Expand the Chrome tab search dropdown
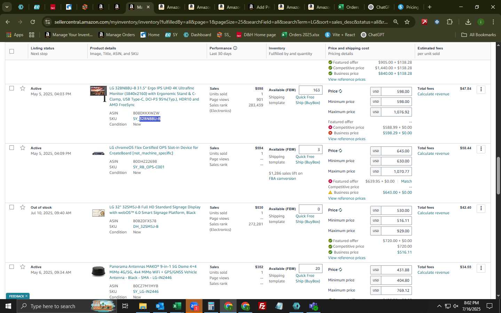This screenshot has height=313, width=501. tap(7, 7)
